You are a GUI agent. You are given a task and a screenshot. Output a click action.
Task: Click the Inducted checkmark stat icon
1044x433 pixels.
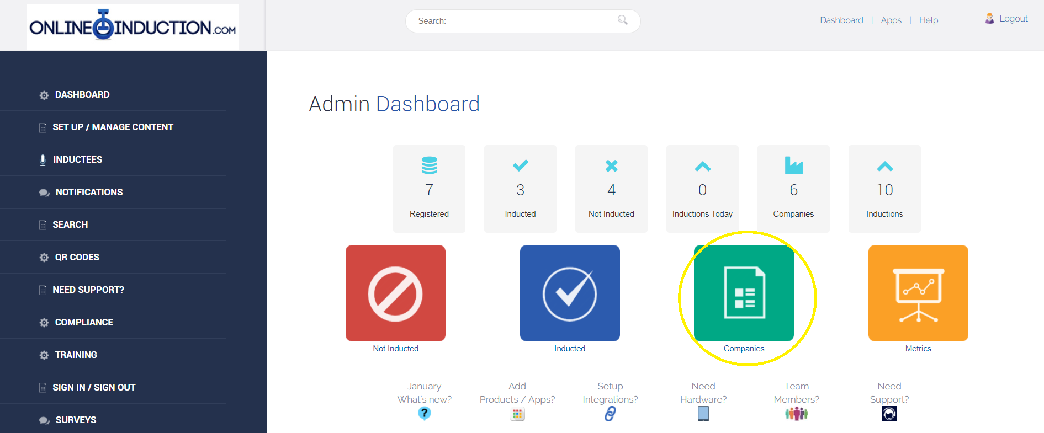520,165
